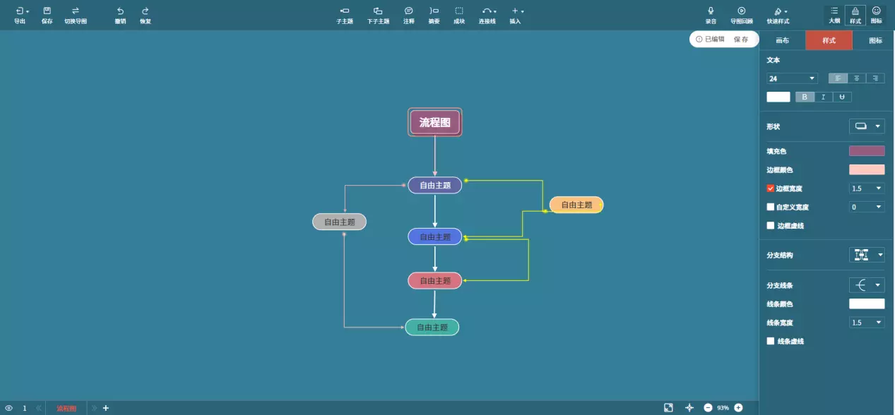Image resolution: width=895 pixels, height=415 pixels.
Task: Switch to the 画布 tab
Action: point(782,40)
